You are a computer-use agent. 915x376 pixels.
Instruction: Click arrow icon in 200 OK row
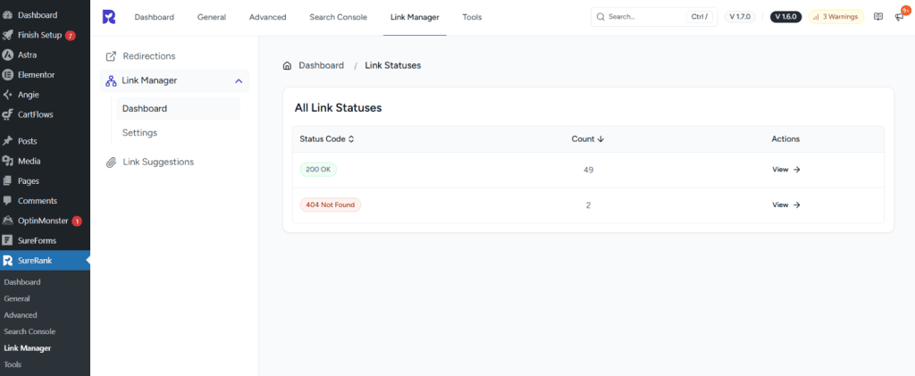point(796,170)
